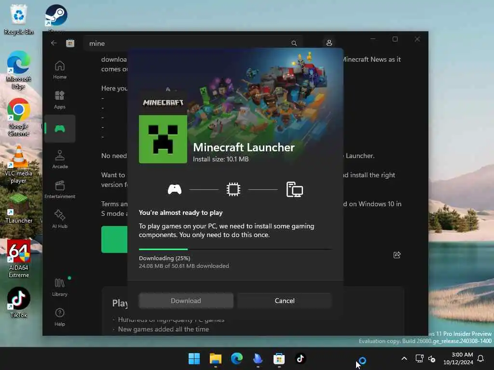Open the Windows Start menu
The height and width of the screenshot is (370, 494).
(x=194, y=358)
